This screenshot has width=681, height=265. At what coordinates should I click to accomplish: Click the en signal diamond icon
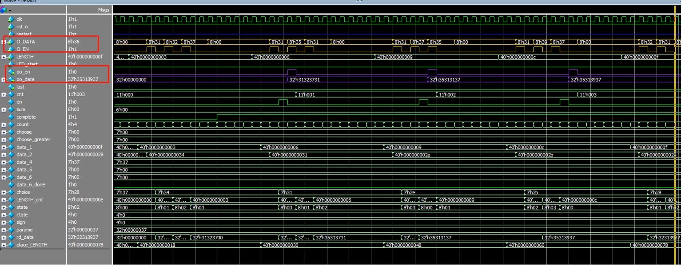(x=12, y=102)
